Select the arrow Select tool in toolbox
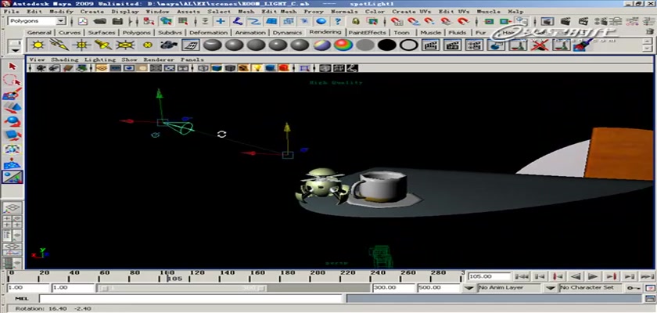This screenshot has width=657, height=313. coord(12,67)
